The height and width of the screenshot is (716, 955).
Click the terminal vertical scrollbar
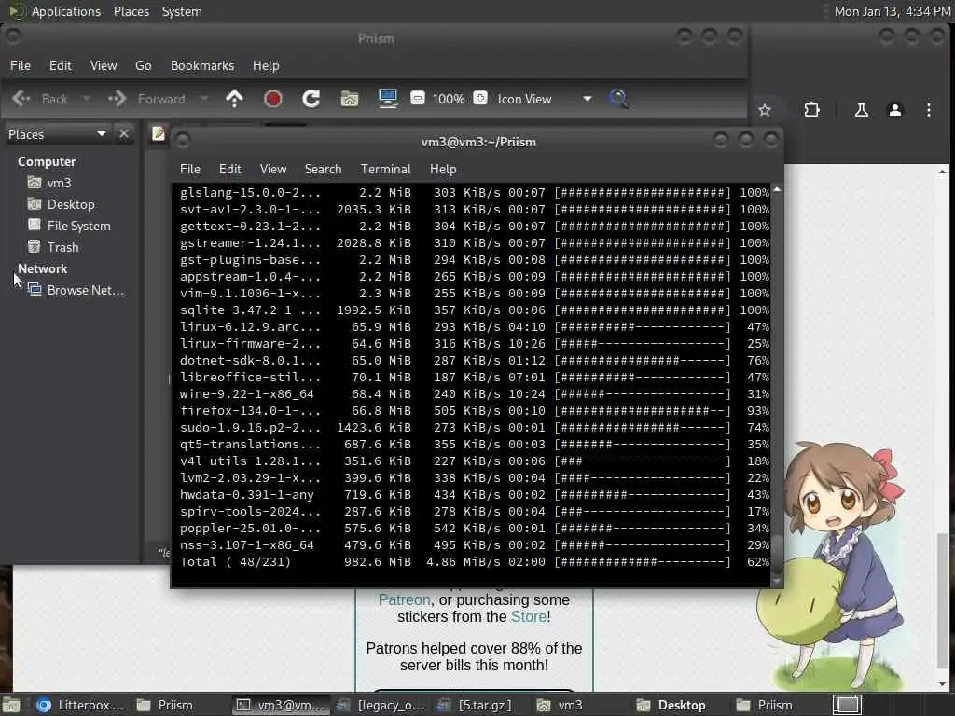pyautogui.click(x=777, y=385)
